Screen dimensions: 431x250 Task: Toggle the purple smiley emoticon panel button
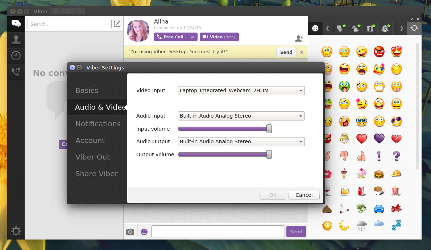click(x=144, y=232)
